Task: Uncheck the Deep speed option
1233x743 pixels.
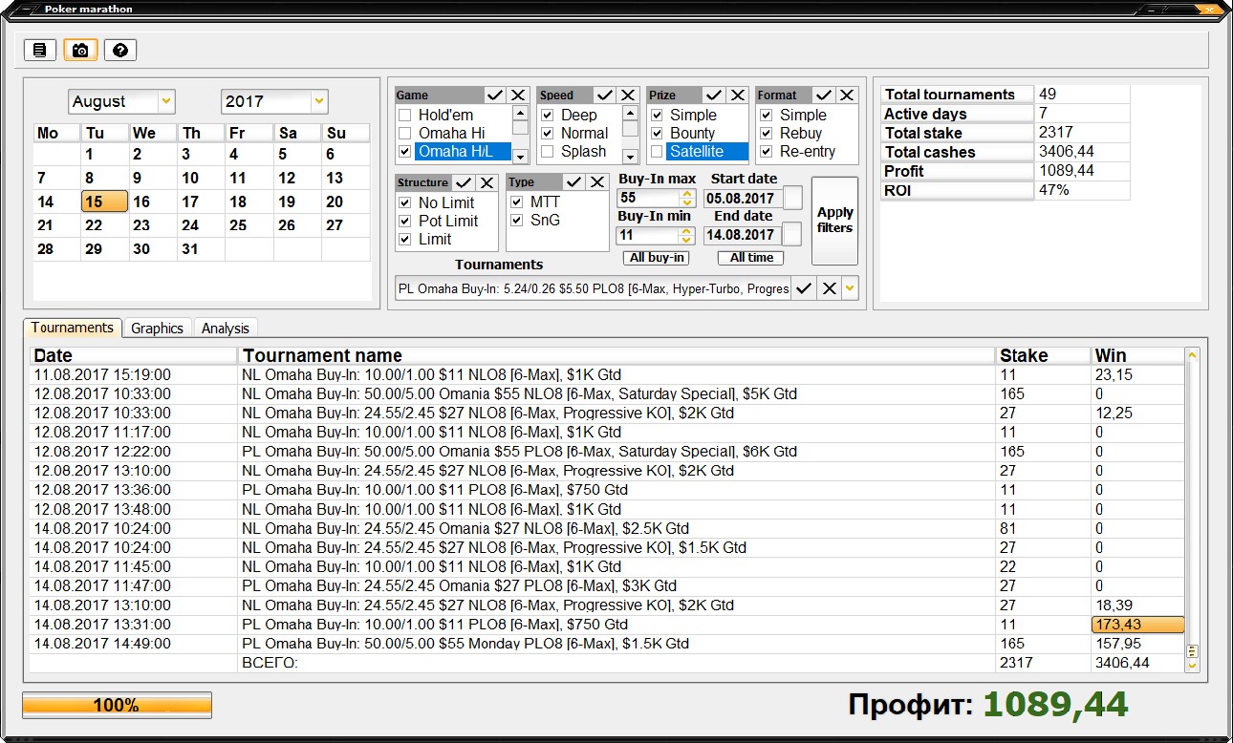Action: tap(547, 114)
